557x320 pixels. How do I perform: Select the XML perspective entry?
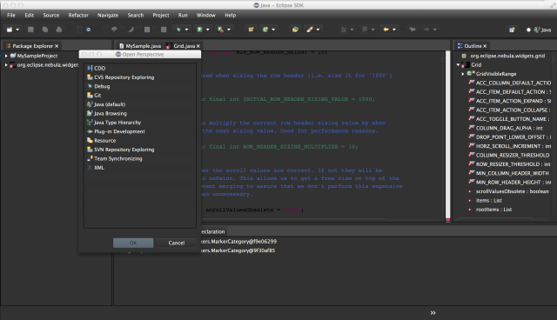[96, 168]
